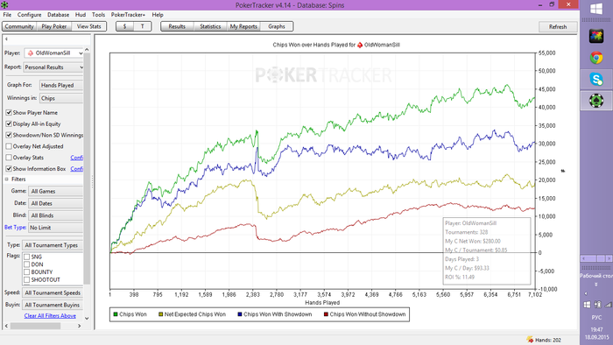This screenshot has height=345, width=613.
Task: Switch to the Community tab
Action: pos(19,26)
